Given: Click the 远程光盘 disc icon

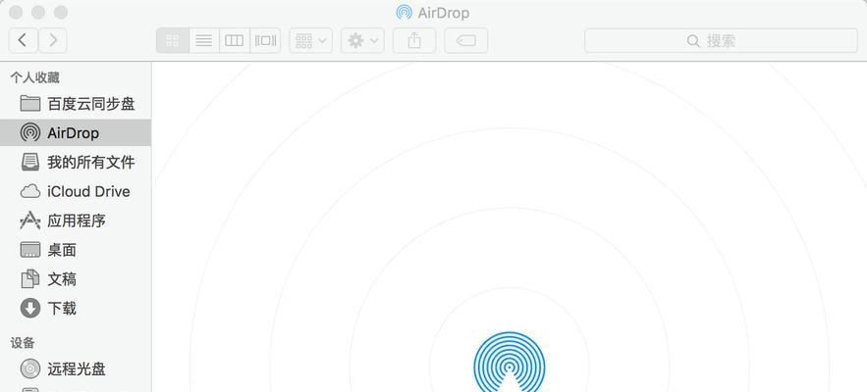Looking at the screenshot, I should coord(29,367).
